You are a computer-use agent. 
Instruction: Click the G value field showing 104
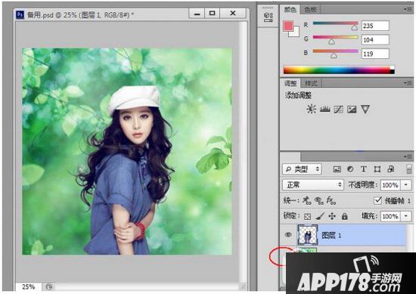[375, 40]
